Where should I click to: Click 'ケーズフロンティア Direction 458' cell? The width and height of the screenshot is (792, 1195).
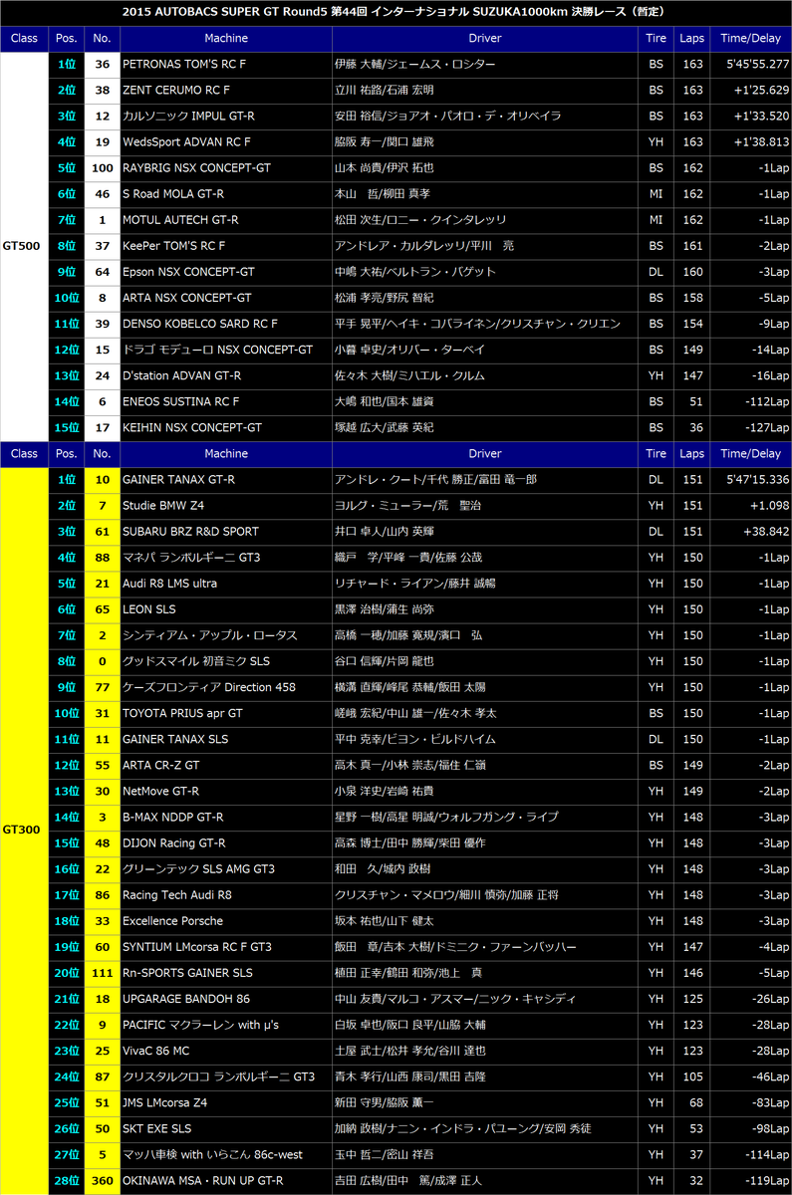click(225, 687)
